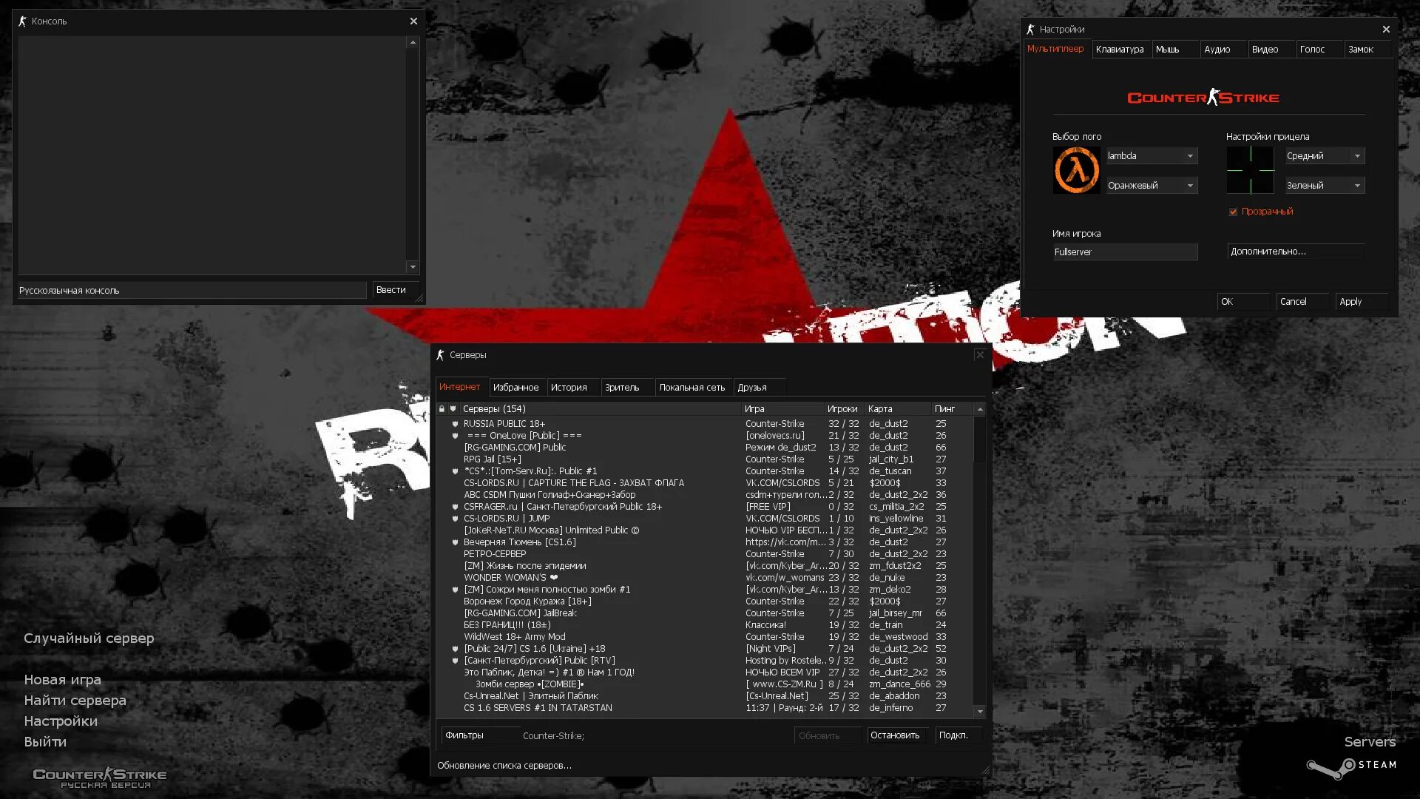Screen dimensions: 1420x799
Task: Click the orange lambda logo preview
Action: [1076, 170]
